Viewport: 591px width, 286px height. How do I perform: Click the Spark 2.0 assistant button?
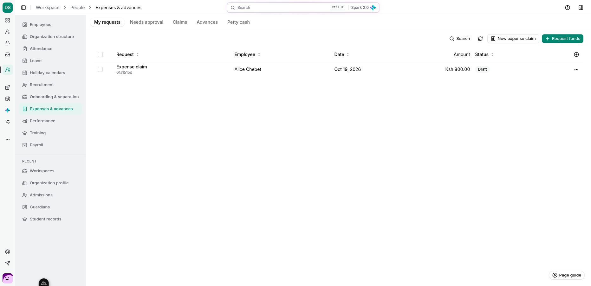coord(363,8)
